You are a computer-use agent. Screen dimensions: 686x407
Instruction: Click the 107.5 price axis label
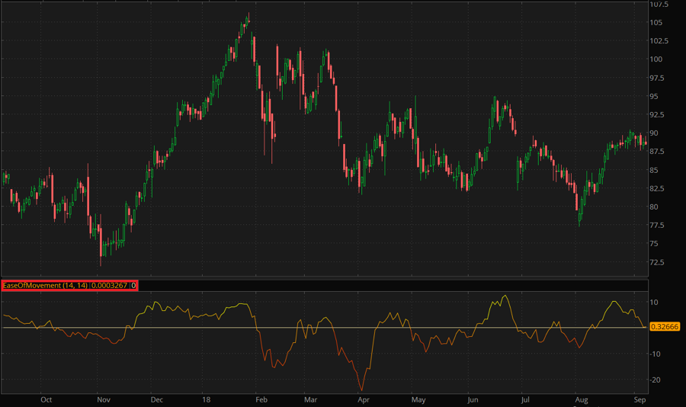(x=659, y=5)
